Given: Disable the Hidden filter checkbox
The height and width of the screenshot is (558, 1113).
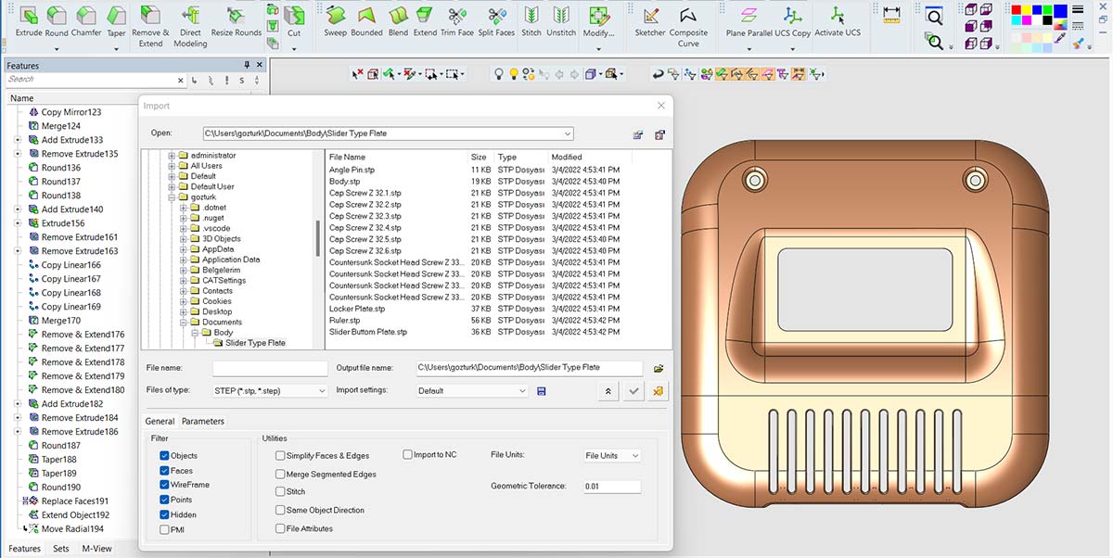Looking at the screenshot, I should point(164,514).
